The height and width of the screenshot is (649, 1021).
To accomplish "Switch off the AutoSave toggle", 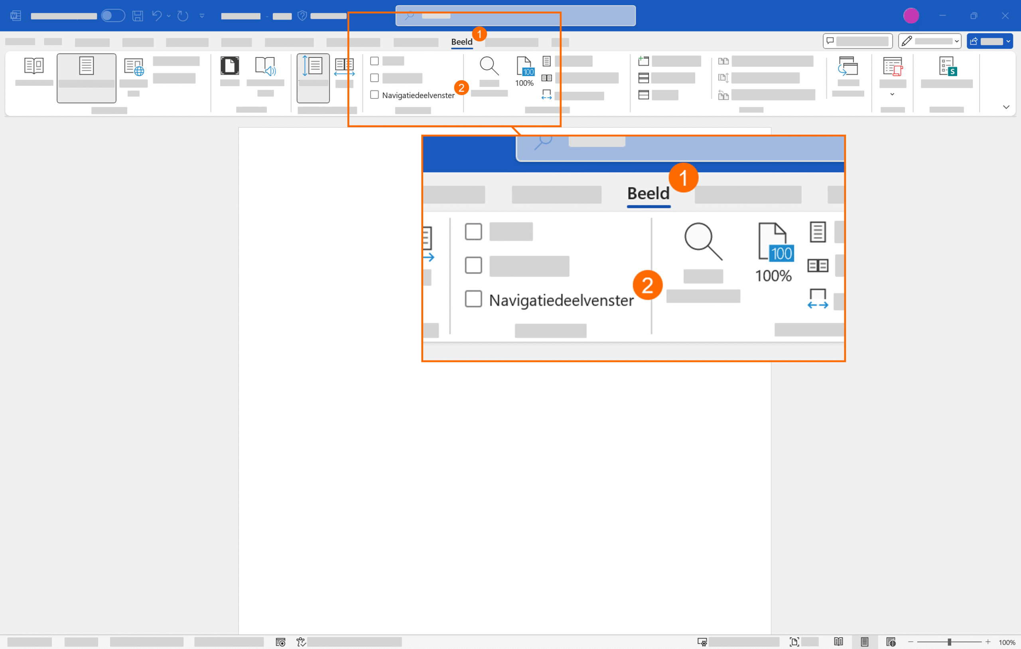I will point(113,16).
